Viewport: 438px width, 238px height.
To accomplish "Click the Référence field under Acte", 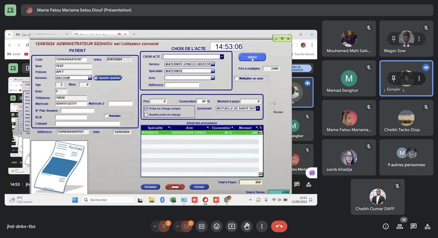I will [182, 85].
